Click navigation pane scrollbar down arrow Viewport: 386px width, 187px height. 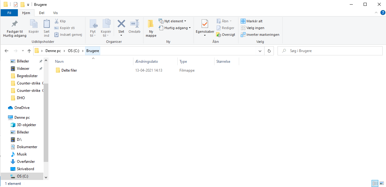46,177
